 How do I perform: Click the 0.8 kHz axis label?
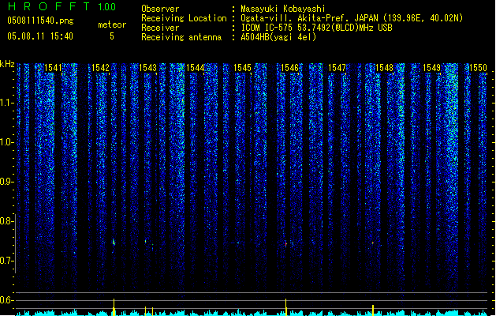coord(6,221)
